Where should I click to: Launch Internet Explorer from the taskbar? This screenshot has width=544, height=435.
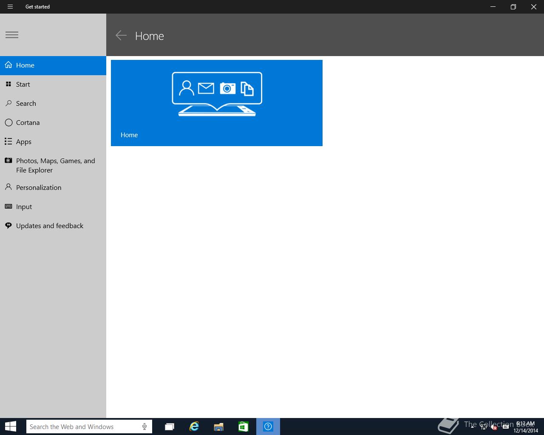click(x=194, y=427)
